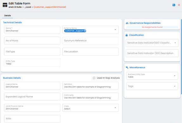The height and width of the screenshot is (123, 182).
Task: Click the Alias input field
Action: click(32, 119)
